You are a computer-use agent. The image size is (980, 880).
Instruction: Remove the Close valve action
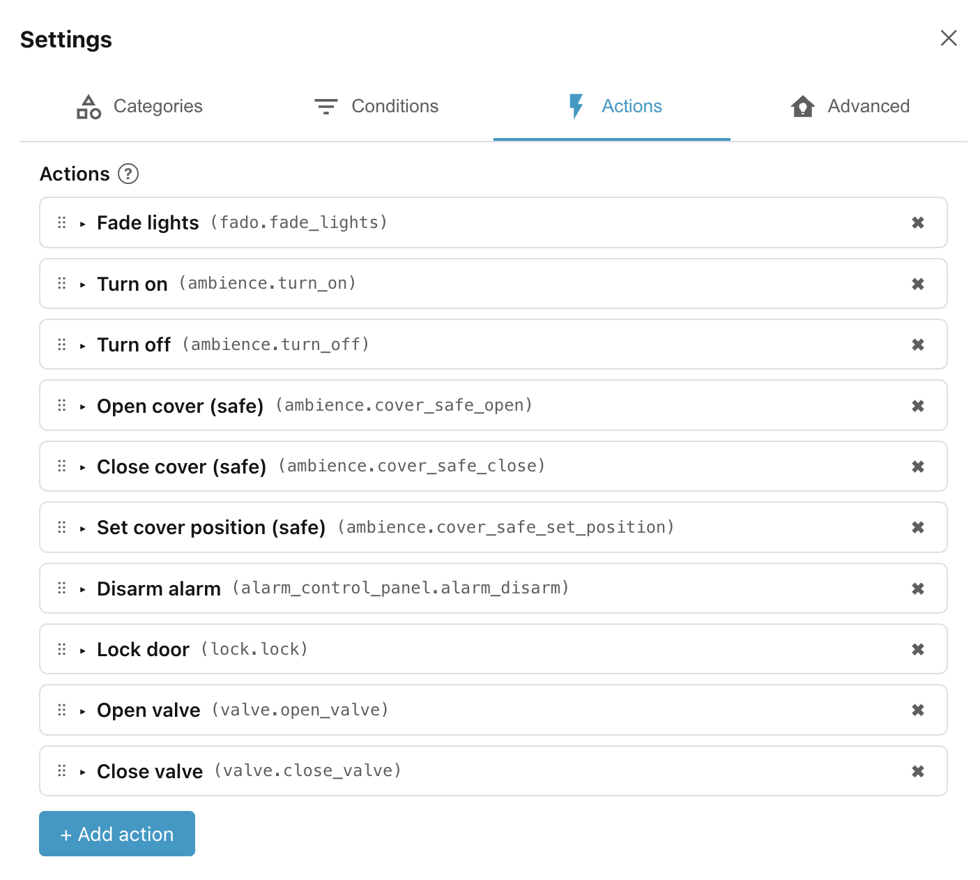click(x=918, y=771)
